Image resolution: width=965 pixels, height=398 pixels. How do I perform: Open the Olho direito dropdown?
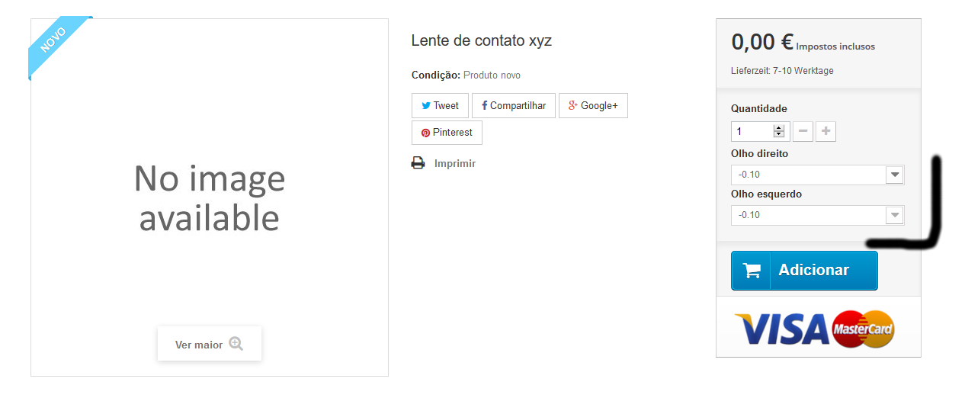817,175
